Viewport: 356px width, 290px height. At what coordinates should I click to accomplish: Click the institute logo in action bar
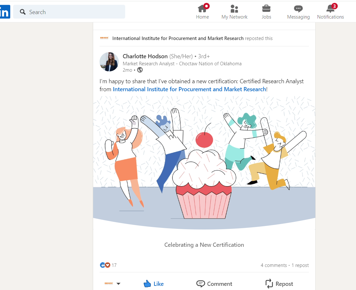point(109,283)
